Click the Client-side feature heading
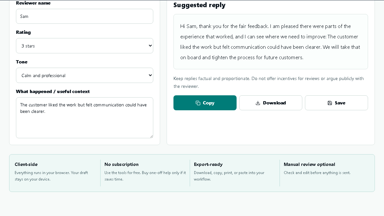Viewport: 384px width, 216px height. point(26,164)
